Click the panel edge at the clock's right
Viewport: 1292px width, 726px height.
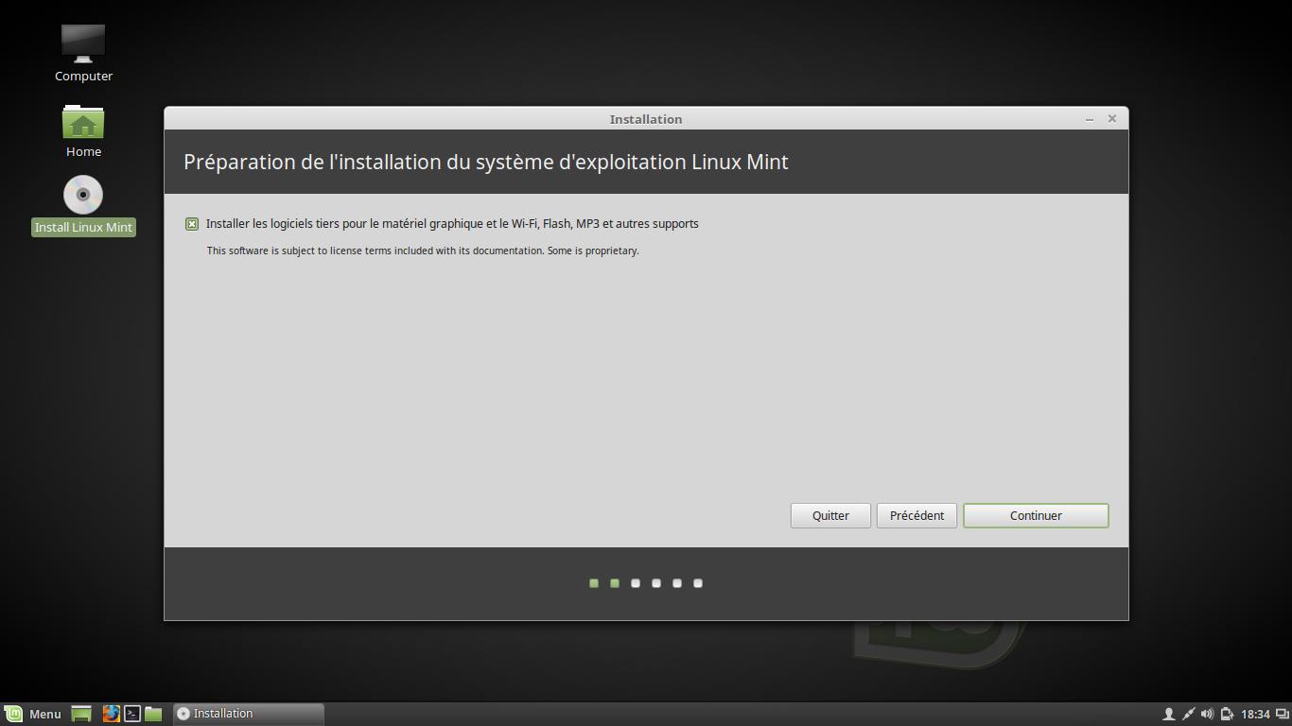(x=1282, y=714)
